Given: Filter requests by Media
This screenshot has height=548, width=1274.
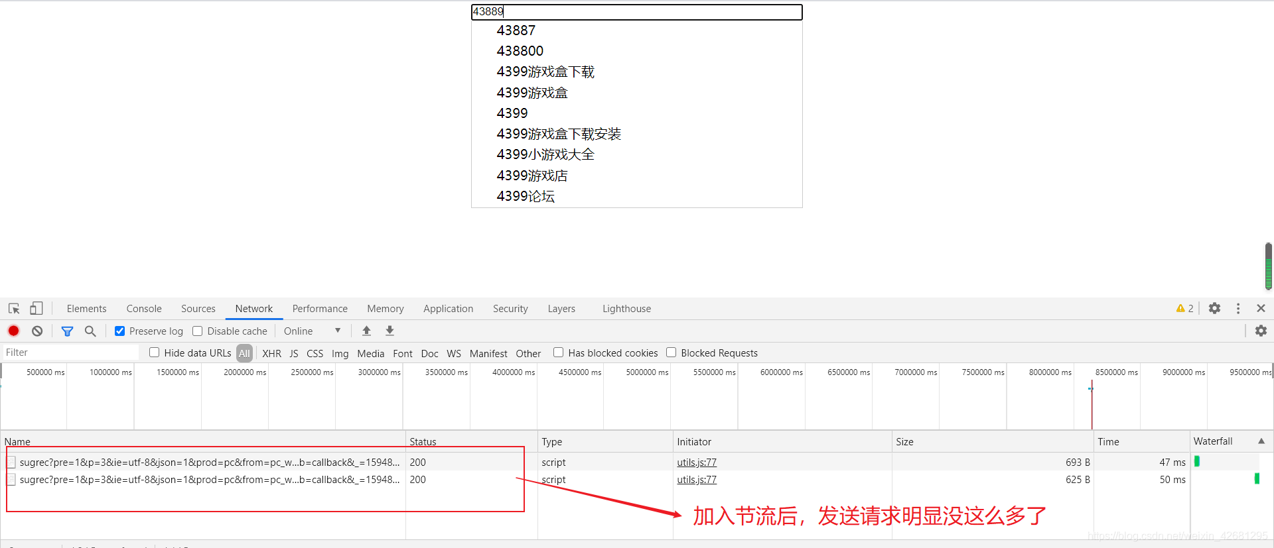Looking at the screenshot, I should tap(371, 353).
